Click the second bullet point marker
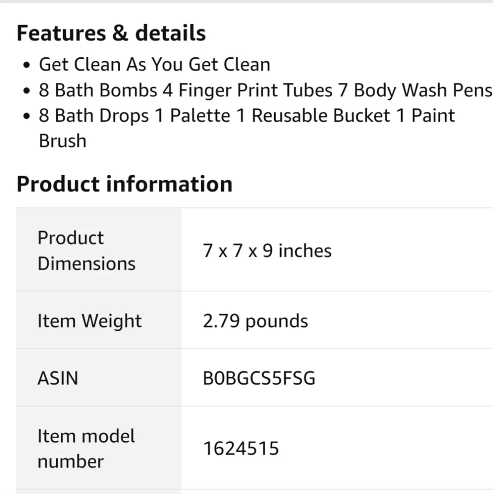The image size is (493, 494). pyautogui.click(x=27, y=91)
